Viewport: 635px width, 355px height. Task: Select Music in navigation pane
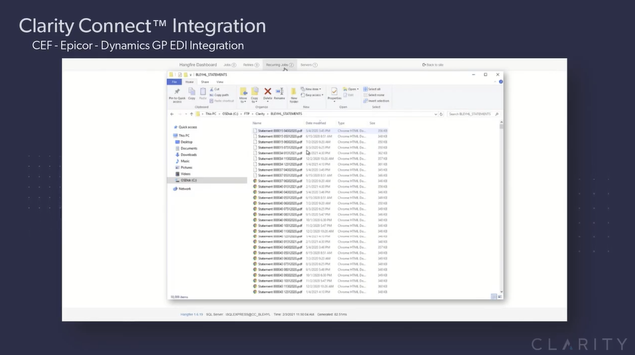coord(182,161)
